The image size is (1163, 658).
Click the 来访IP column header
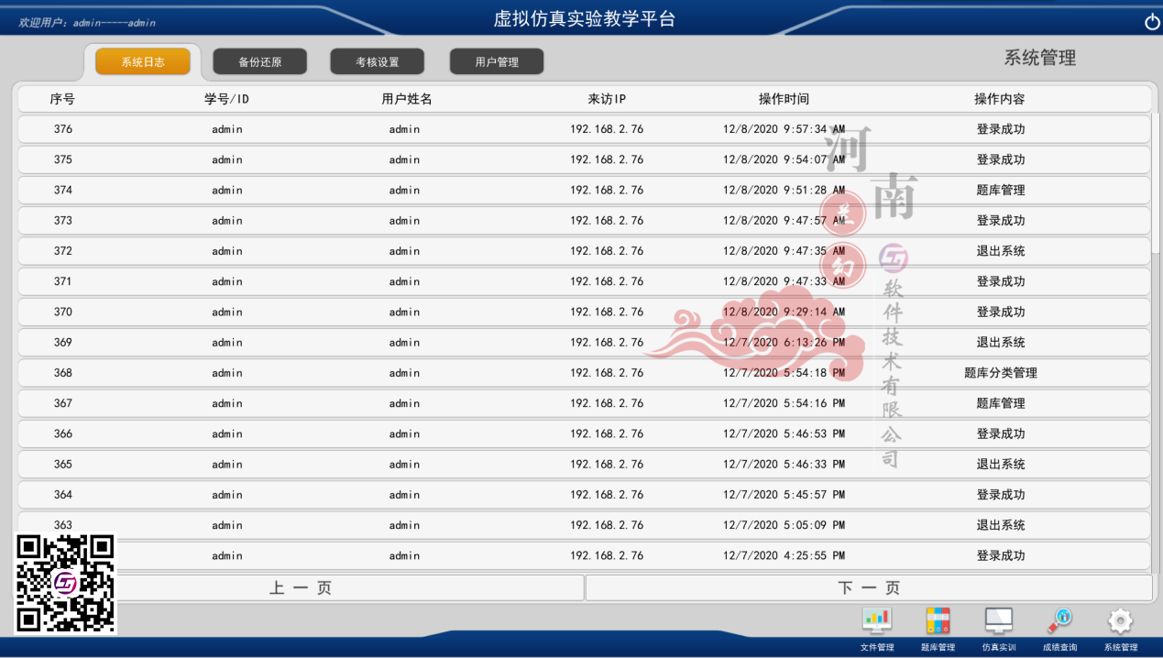607,99
